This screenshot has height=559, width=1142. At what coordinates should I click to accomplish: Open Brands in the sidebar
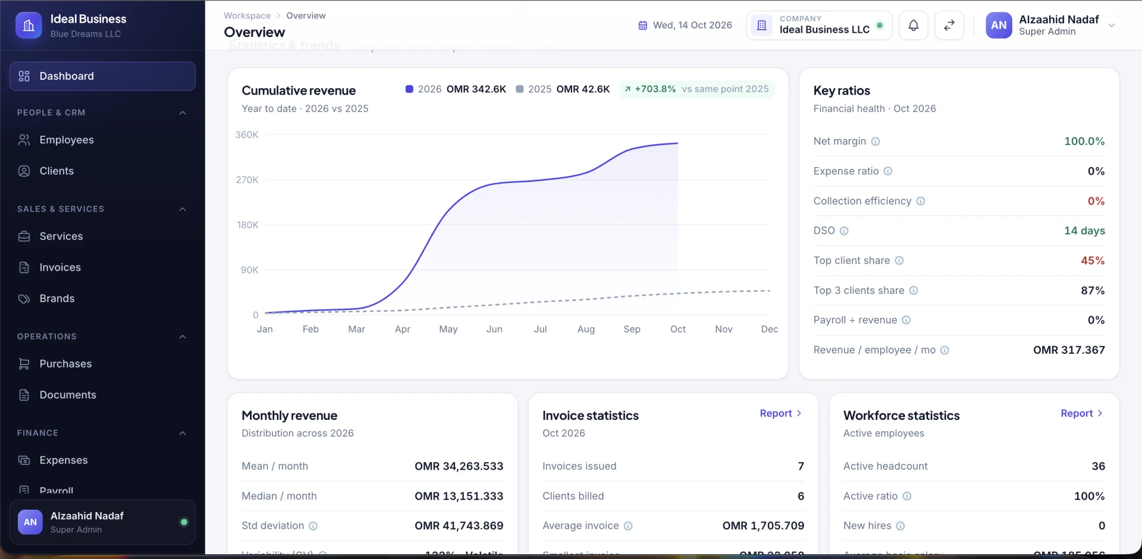tap(102, 299)
